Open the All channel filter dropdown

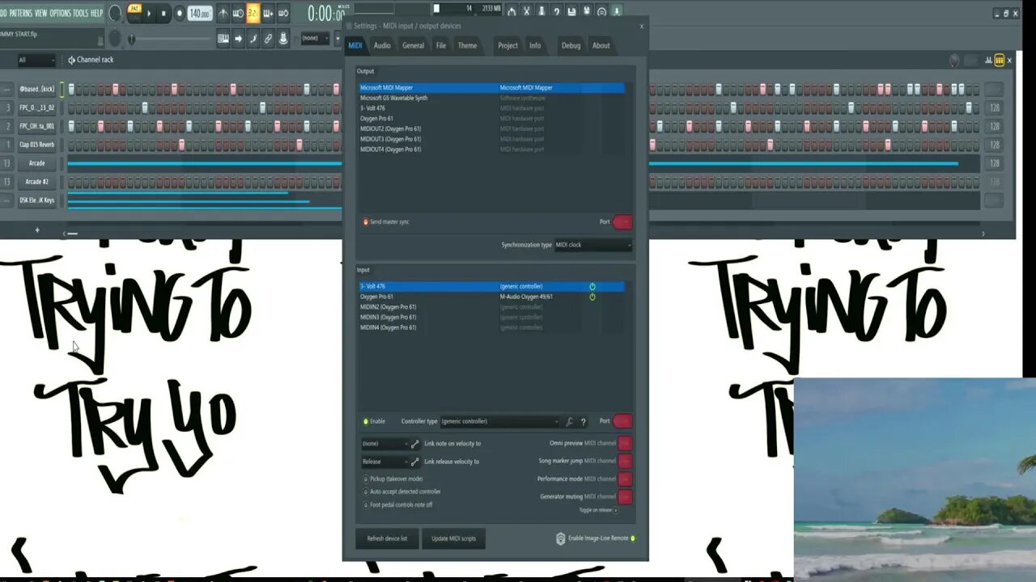36,60
